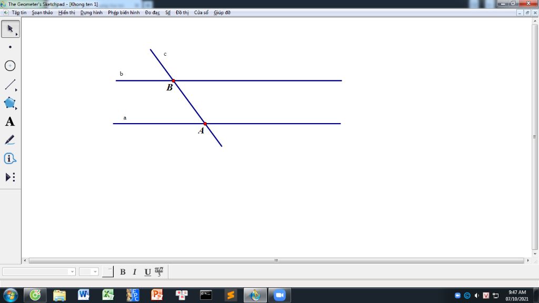
Task: Open the Số menu
Action: point(168,13)
